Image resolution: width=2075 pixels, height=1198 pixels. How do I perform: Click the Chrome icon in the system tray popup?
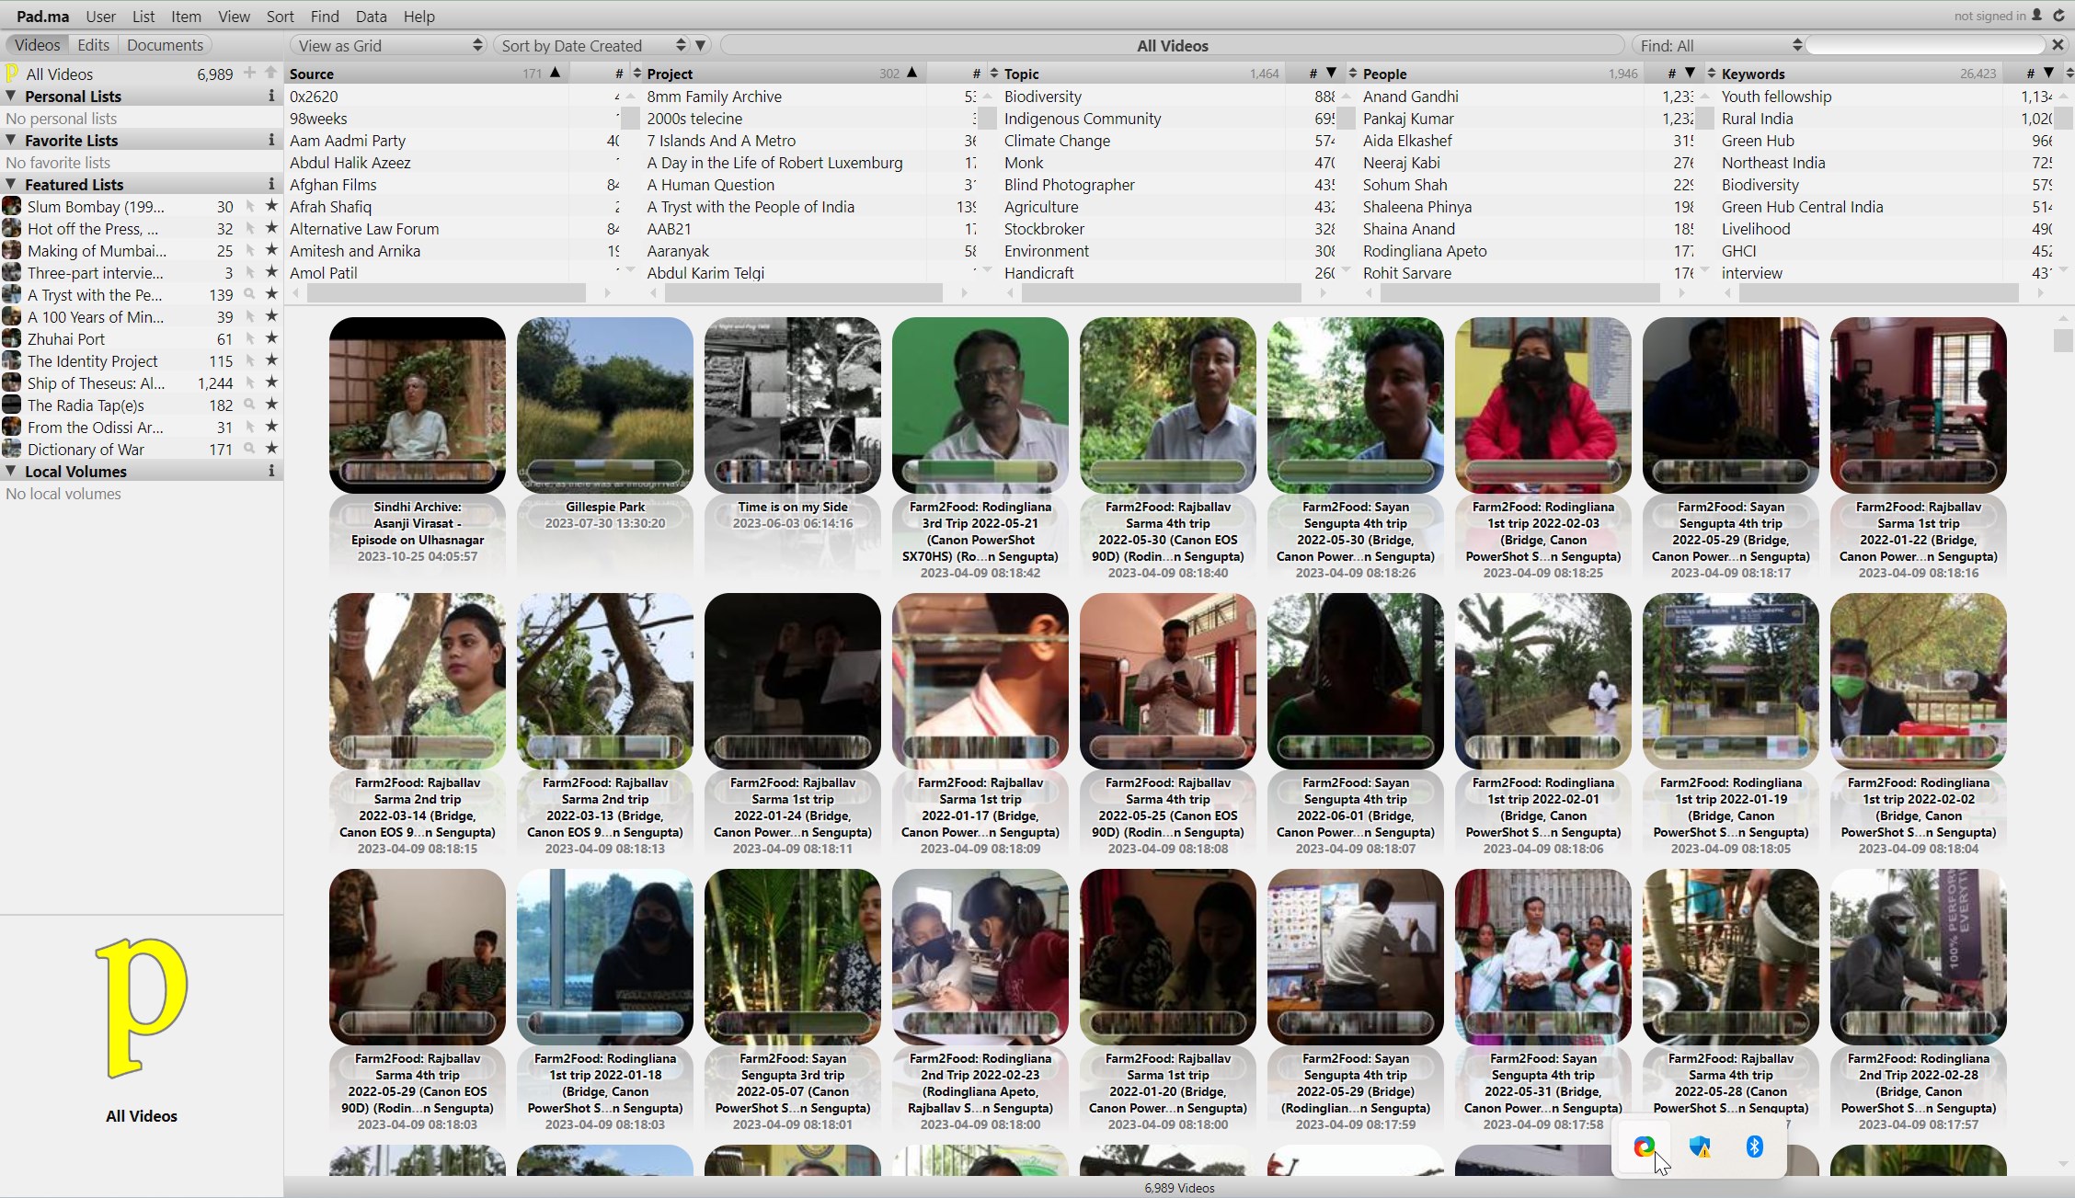1644,1146
